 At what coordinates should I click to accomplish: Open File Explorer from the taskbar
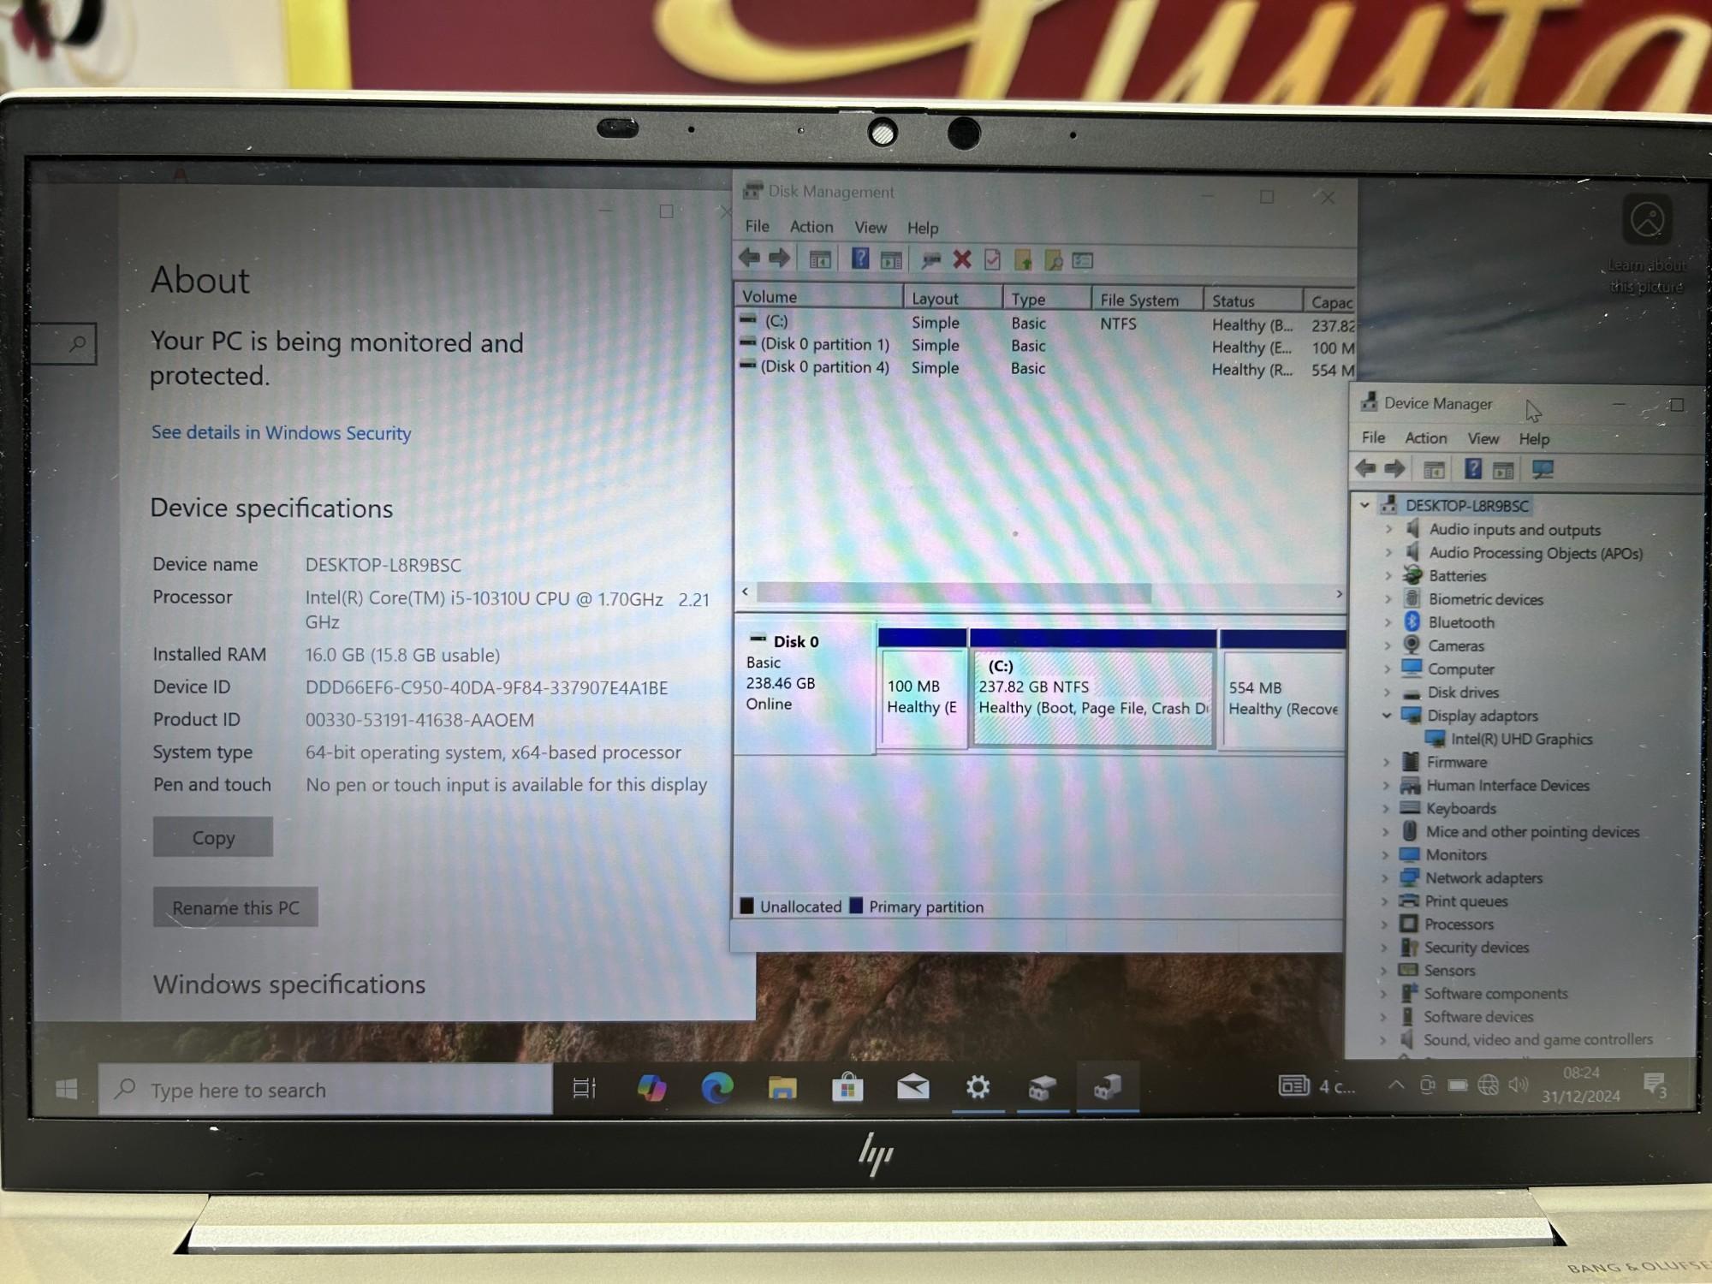[x=782, y=1088]
